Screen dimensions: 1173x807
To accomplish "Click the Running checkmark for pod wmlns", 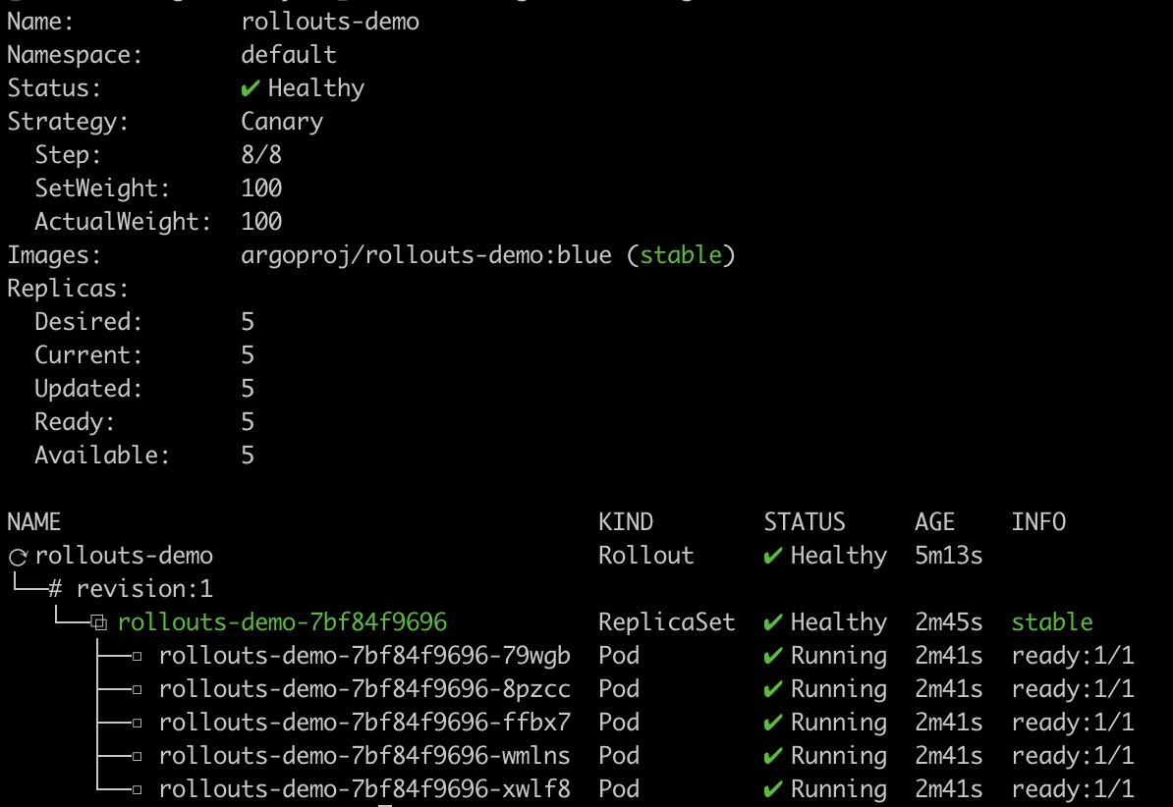I will [x=773, y=756].
